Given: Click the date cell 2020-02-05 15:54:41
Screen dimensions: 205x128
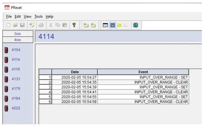Looking at the screenshot, I should [75, 92].
